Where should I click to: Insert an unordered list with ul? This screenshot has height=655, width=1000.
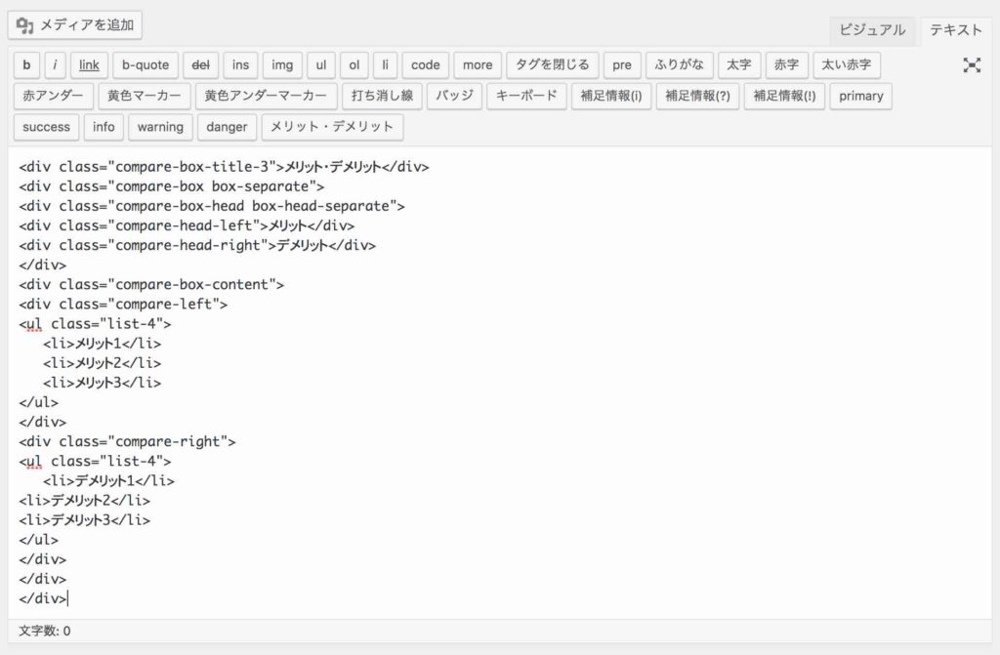[x=321, y=65]
